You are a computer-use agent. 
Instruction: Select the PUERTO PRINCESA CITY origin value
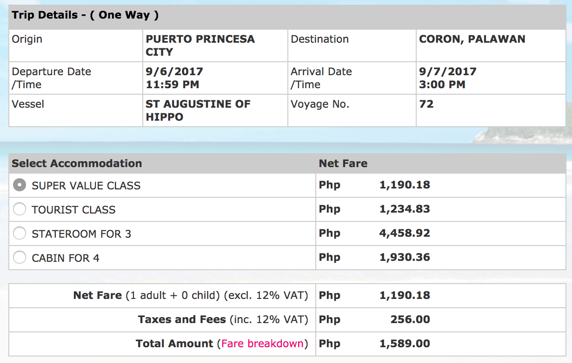[x=200, y=45]
